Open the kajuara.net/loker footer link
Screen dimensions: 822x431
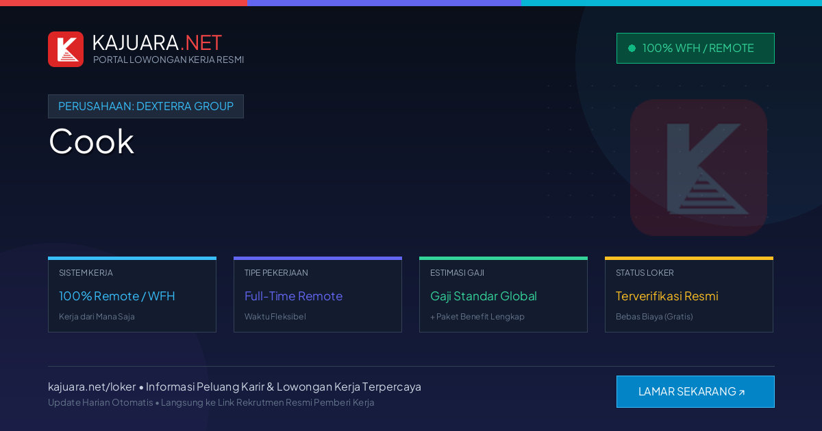tap(92, 387)
